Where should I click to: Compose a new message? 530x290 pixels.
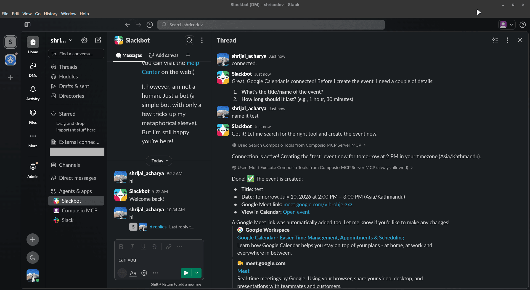point(98,40)
